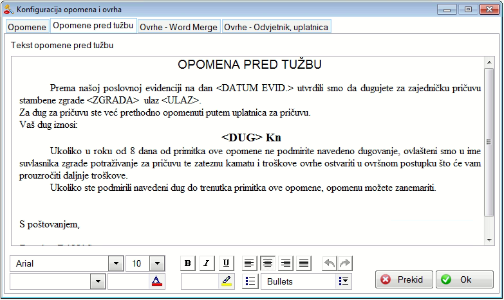The image size is (504, 300).
Task: Toggle bold formatting button
Action: (188, 263)
